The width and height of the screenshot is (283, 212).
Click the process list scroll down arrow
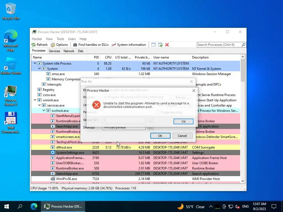point(243,181)
